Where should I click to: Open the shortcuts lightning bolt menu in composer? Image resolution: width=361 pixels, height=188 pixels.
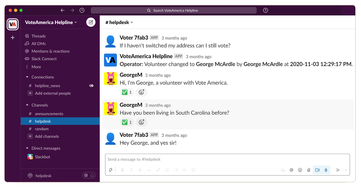click(111, 170)
